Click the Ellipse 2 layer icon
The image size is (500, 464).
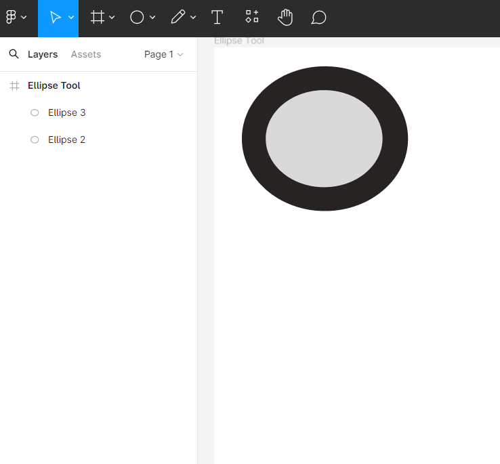tap(35, 140)
